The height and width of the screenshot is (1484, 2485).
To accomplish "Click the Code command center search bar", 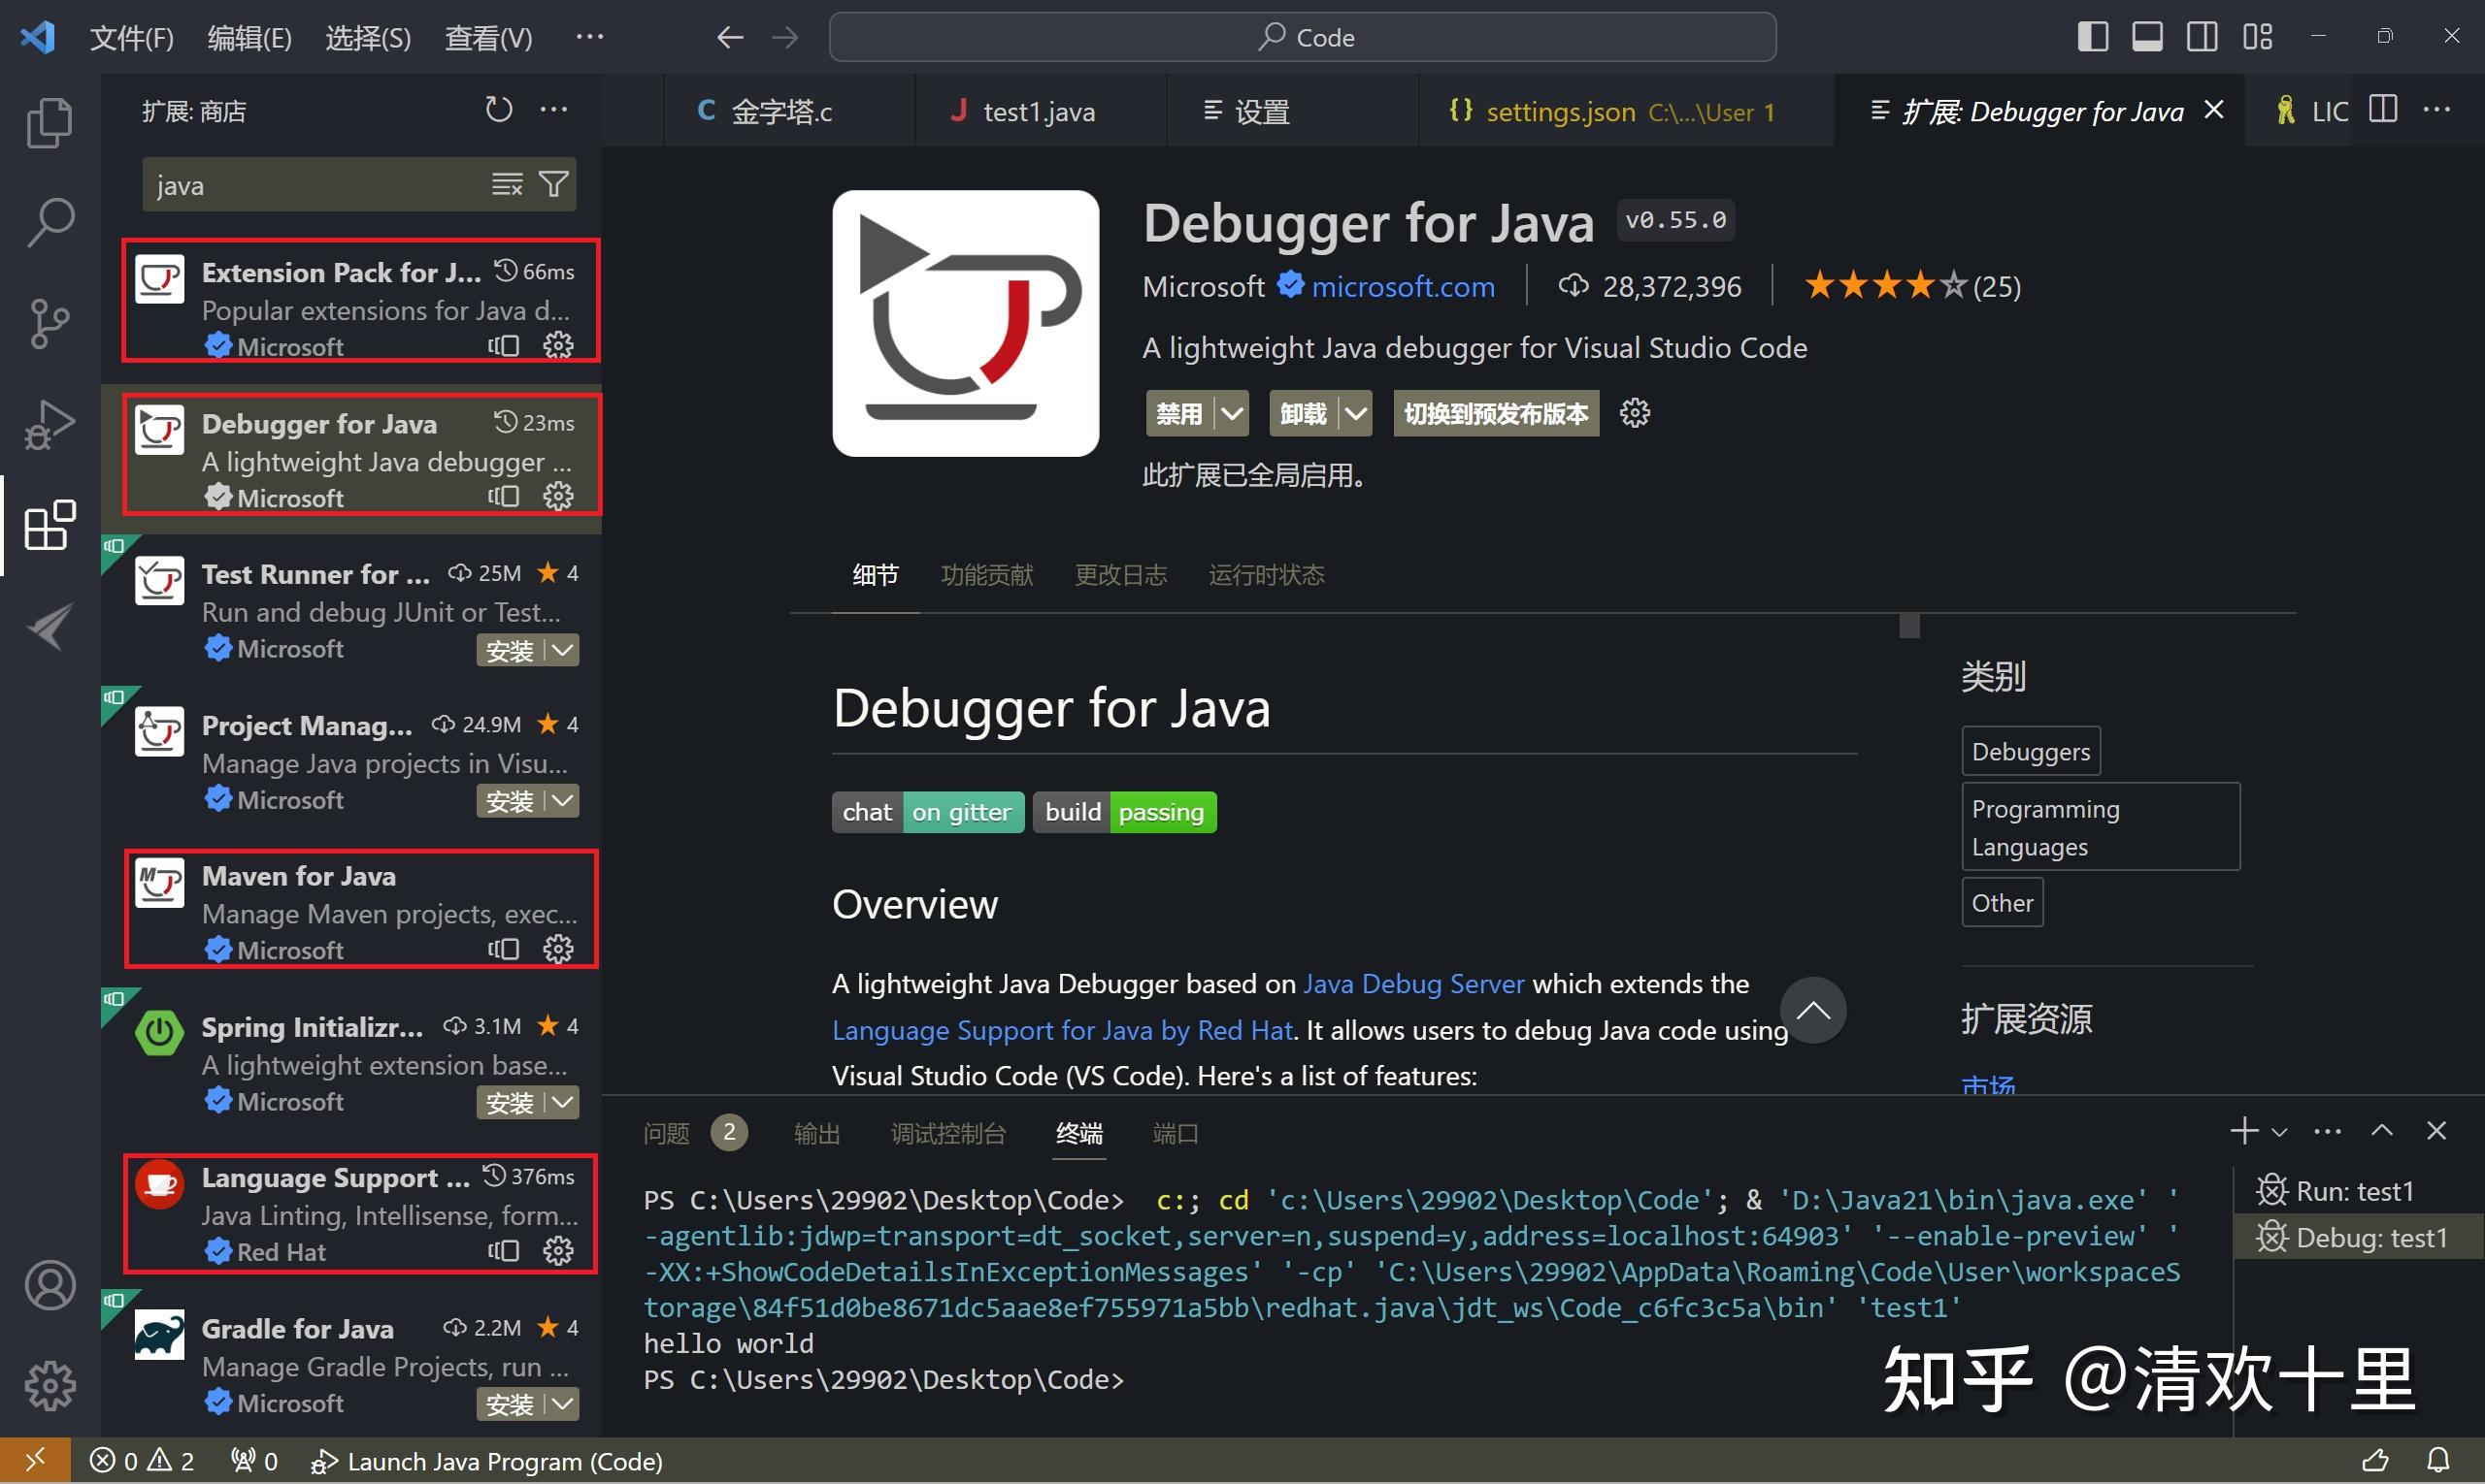I will [x=1302, y=37].
